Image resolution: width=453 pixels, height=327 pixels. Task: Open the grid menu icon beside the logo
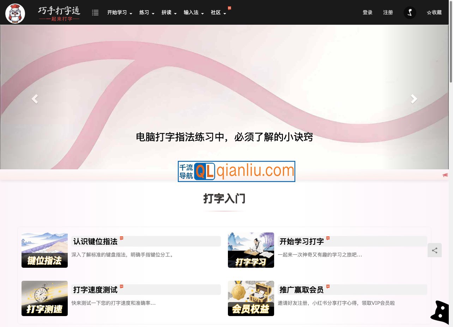coord(95,12)
